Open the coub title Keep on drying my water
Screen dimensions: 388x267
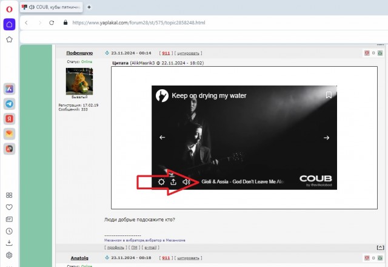209,96
